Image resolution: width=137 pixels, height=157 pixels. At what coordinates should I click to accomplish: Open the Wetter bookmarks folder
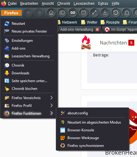tap(89, 22)
